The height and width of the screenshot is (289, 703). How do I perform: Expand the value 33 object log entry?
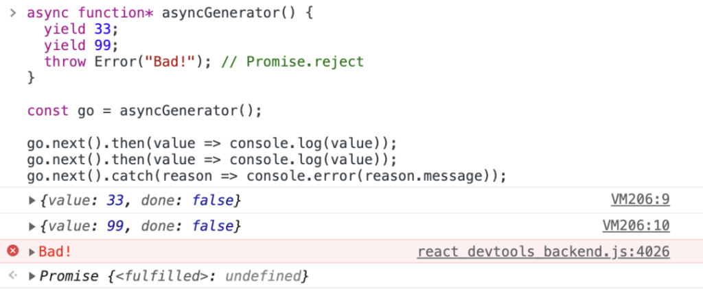pos(32,201)
